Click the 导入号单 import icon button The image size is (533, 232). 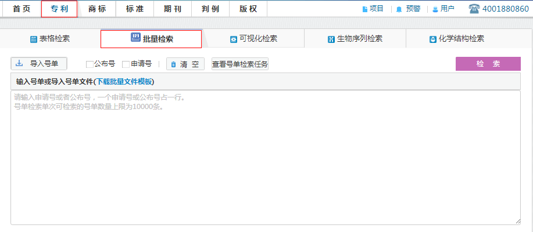pyautogui.click(x=20, y=63)
